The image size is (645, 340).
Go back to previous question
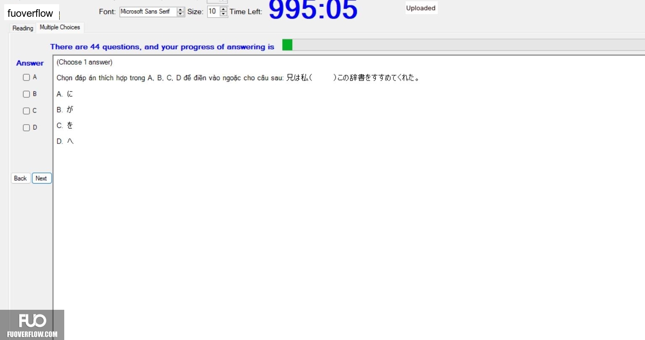pyautogui.click(x=20, y=178)
